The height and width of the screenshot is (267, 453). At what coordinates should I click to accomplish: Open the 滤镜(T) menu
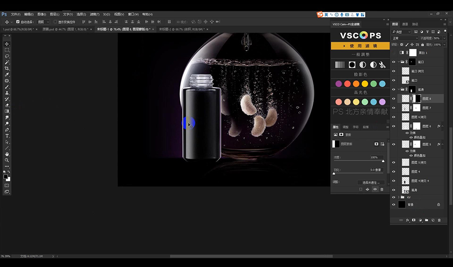(x=94, y=14)
